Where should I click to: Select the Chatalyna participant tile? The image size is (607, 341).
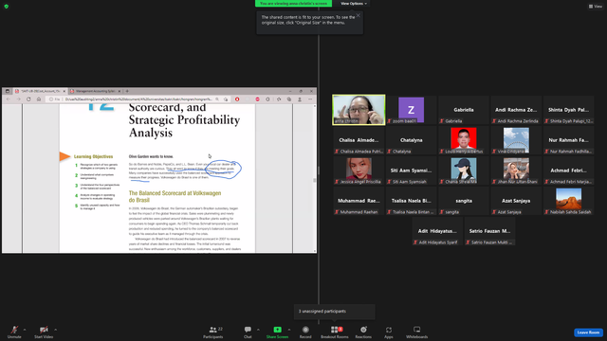[411, 140]
